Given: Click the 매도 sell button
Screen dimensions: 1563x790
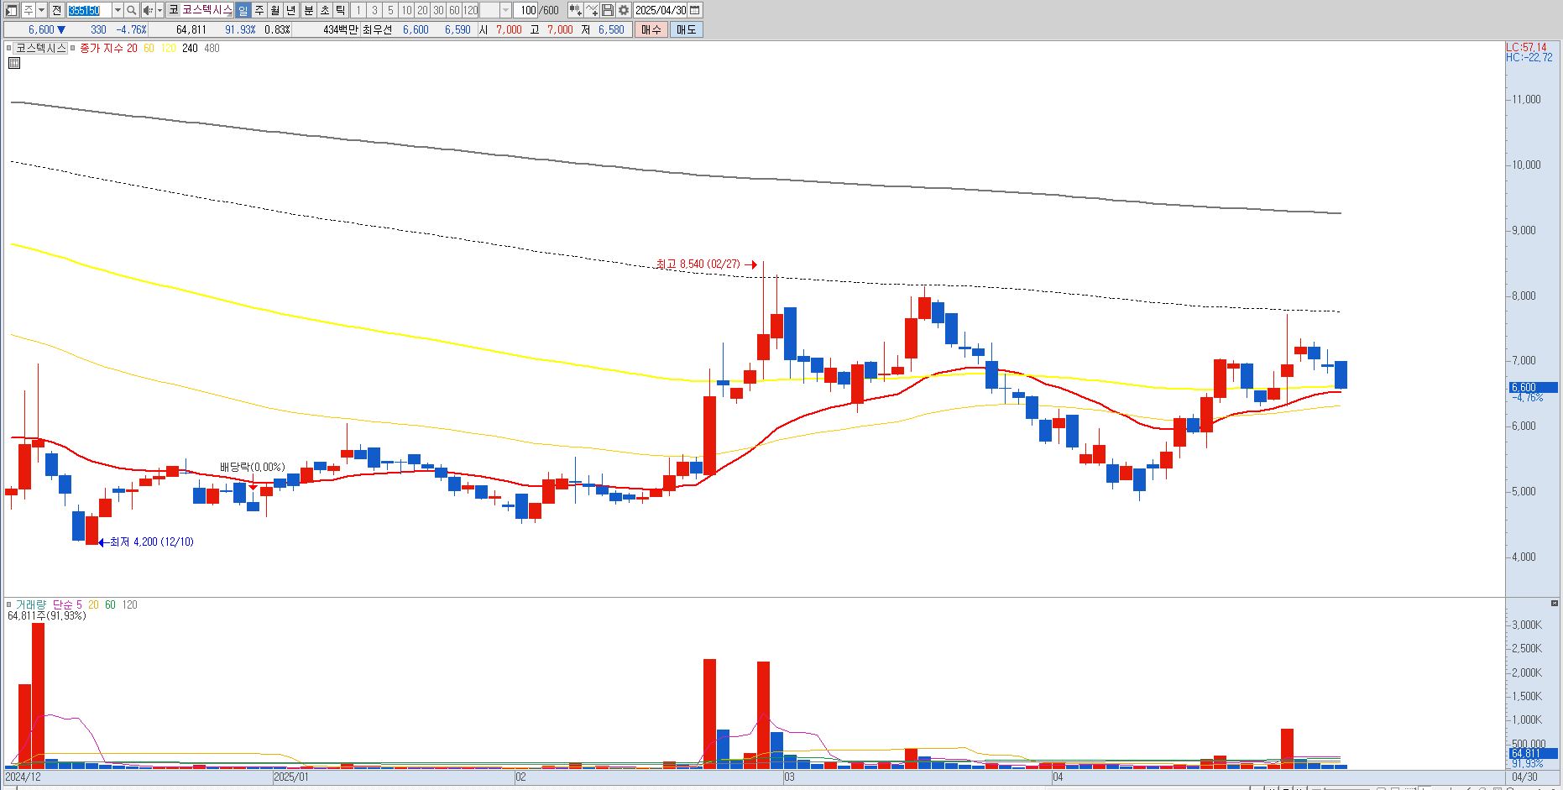Looking at the screenshot, I should 686,29.
